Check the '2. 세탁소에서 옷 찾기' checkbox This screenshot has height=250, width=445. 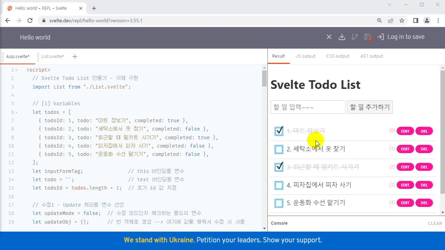279,149
